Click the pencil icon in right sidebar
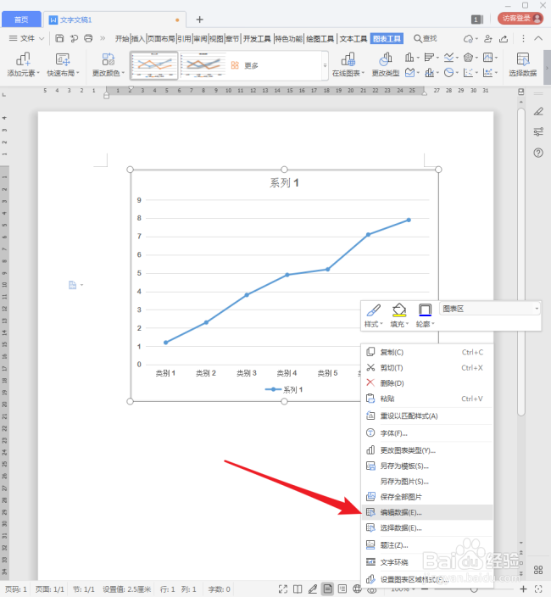The height and width of the screenshot is (597, 551). [x=538, y=111]
